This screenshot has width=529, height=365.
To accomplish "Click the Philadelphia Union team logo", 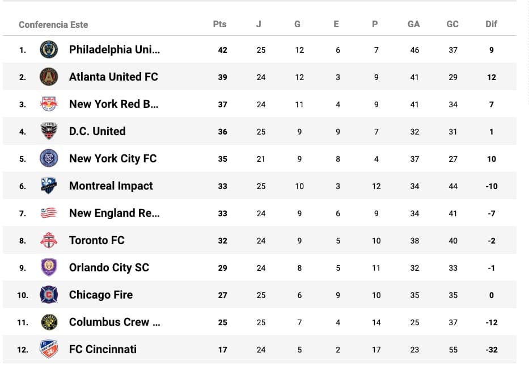I will coord(49,49).
